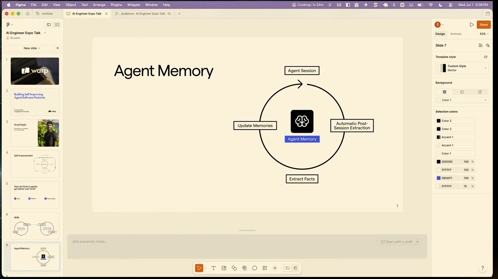Switch to grid view toggle
Viewport: 498px width, 279px height.
click(57, 25)
